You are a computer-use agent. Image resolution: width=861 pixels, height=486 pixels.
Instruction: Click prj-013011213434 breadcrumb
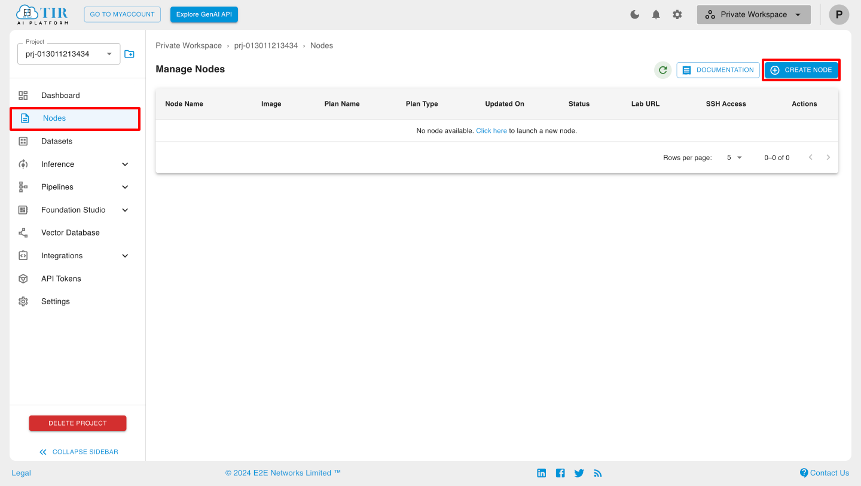[x=266, y=45]
